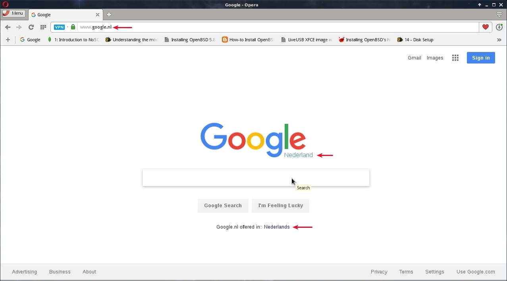Image resolution: width=507 pixels, height=281 pixels.
Task: Open Advertising footer link
Action: point(24,272)
